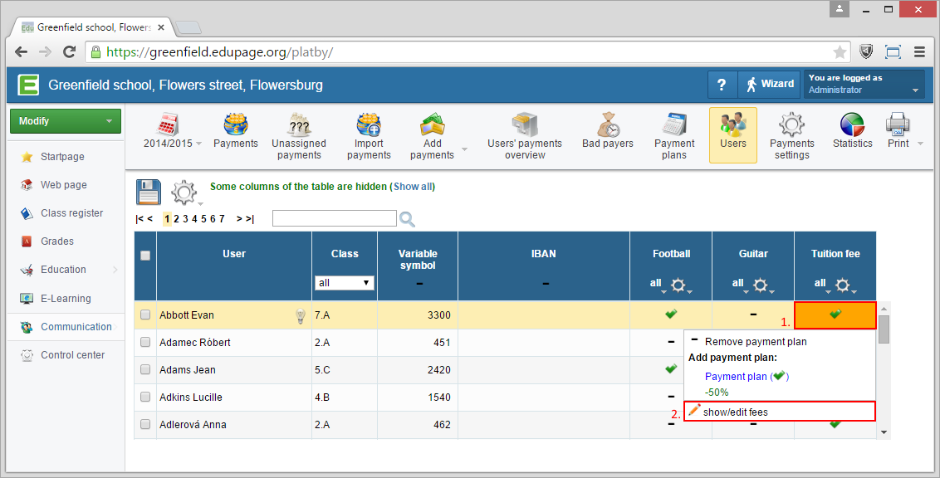Expand Education sidebar submenu arrow
This screenshot has width=940, height=478.
pos(115,270)
